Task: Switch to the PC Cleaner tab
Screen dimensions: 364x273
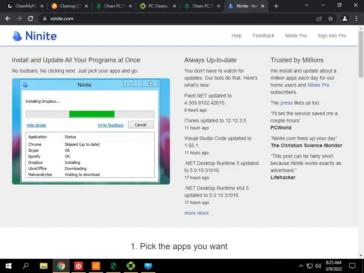Action: (x=158, y=6)
